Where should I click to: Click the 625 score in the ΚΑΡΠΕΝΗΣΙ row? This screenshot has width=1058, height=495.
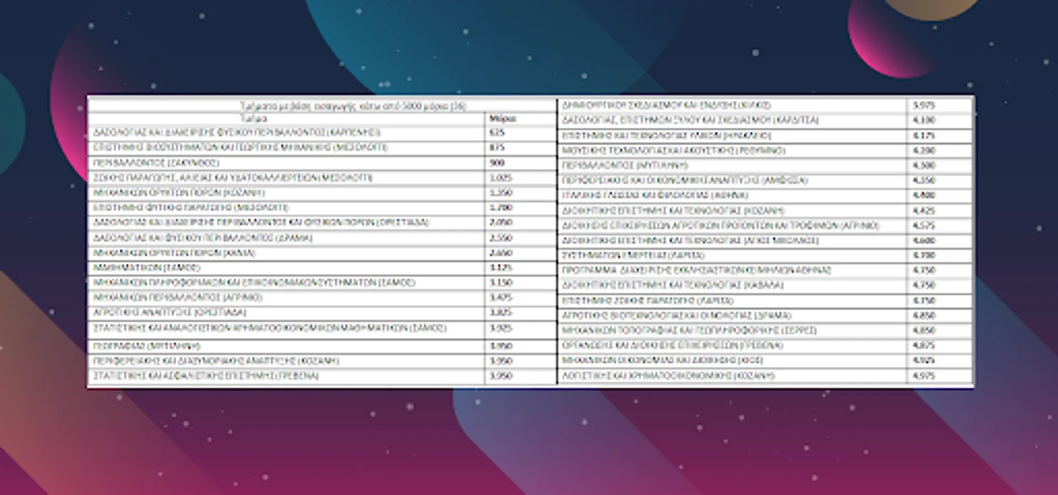(x=496, y=133)
